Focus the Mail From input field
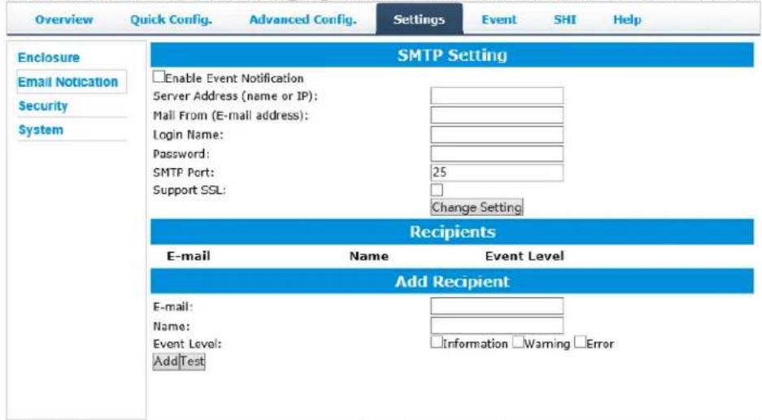 (x=497, y=115)
